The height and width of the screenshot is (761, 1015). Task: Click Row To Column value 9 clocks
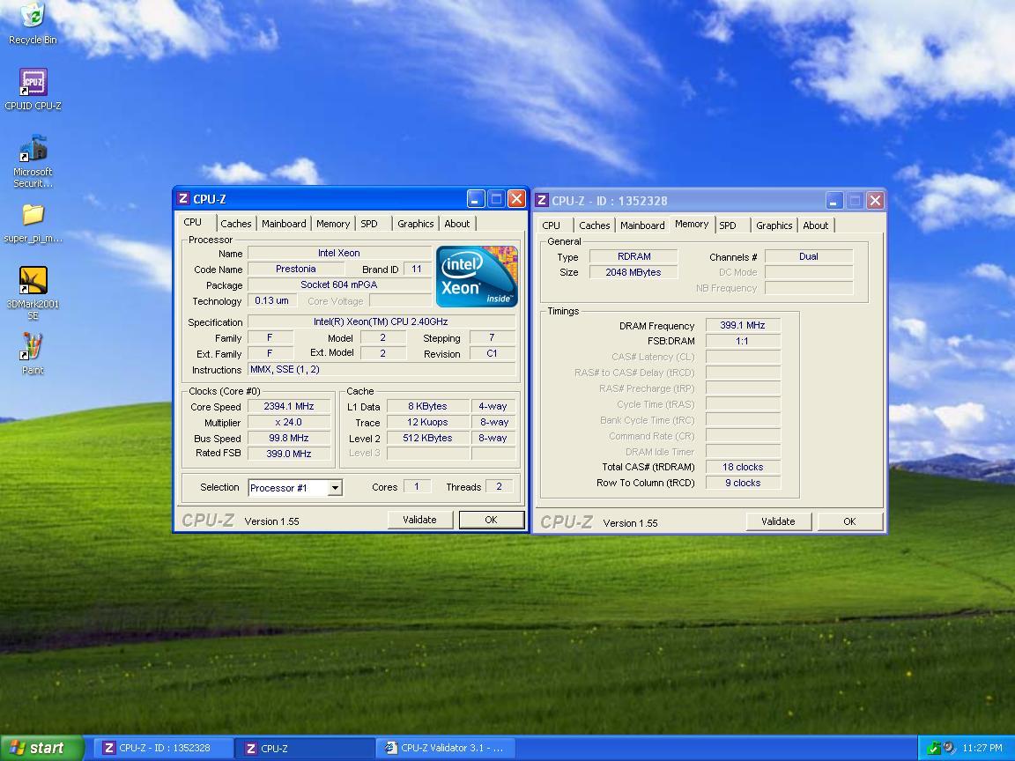point(743,483)
